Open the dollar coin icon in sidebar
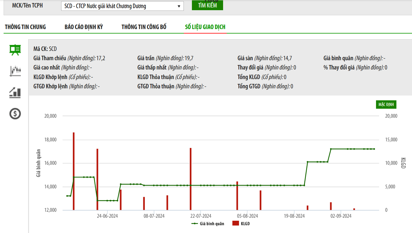The width and height of the screenshot is (412, 233). [15, 114]
